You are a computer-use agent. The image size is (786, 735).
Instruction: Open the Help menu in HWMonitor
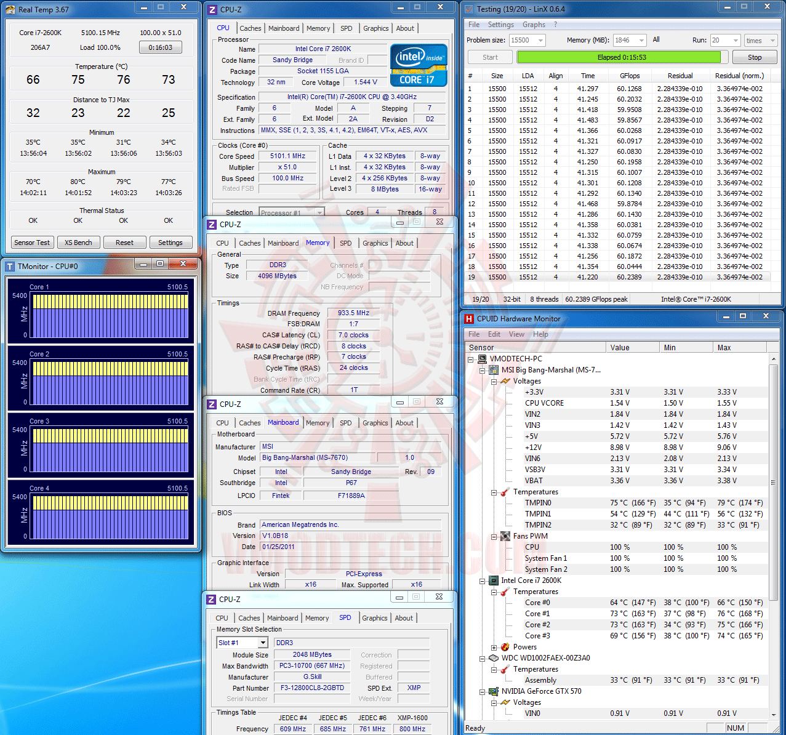click(540, 334)
